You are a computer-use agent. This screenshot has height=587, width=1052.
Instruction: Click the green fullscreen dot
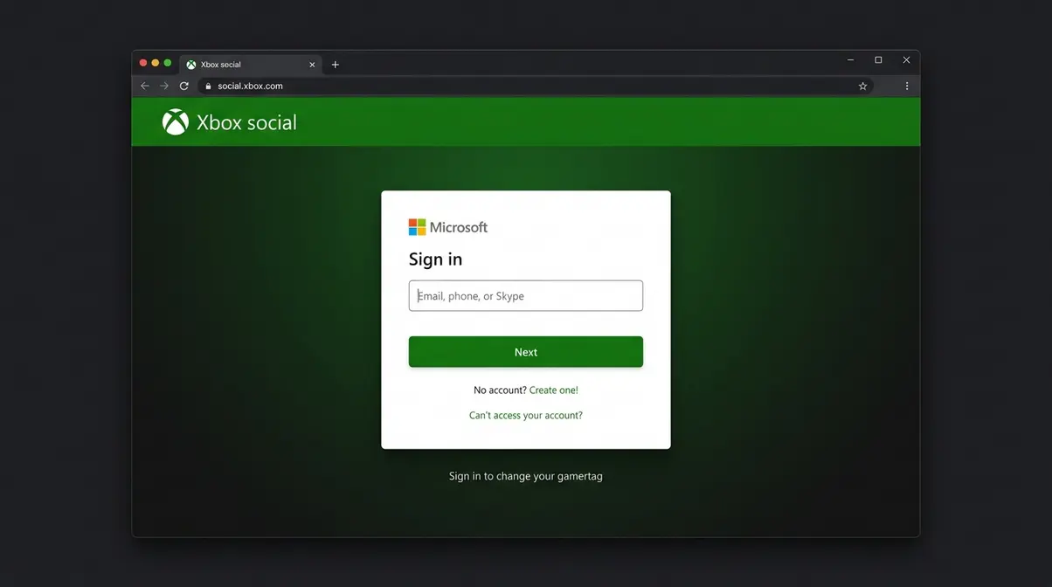pos(168,63)
